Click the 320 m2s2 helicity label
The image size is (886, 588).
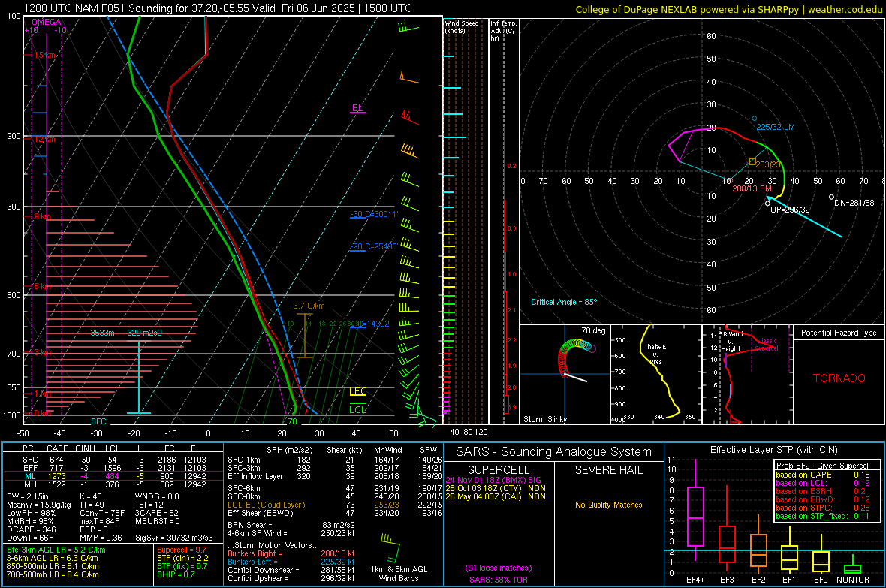[x=144, y=333]
